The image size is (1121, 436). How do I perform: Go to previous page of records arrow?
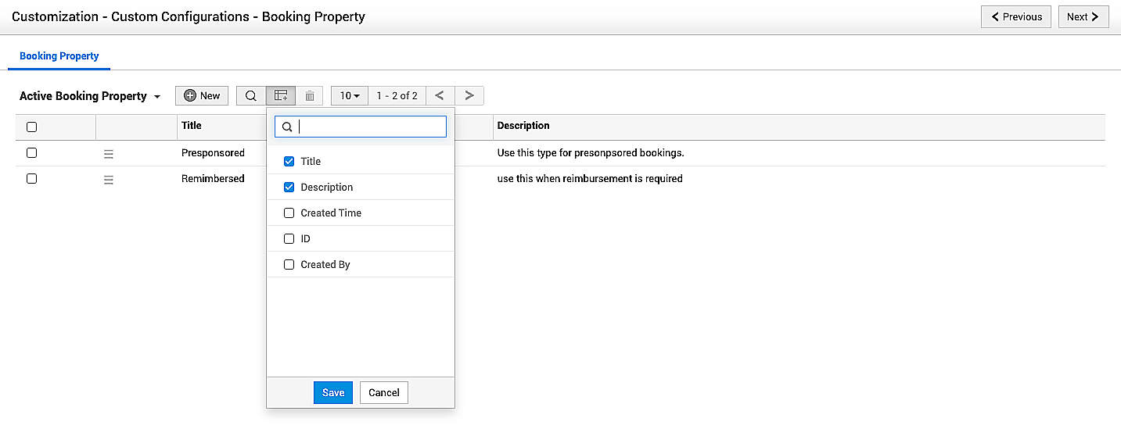click(x=440, y=95)
